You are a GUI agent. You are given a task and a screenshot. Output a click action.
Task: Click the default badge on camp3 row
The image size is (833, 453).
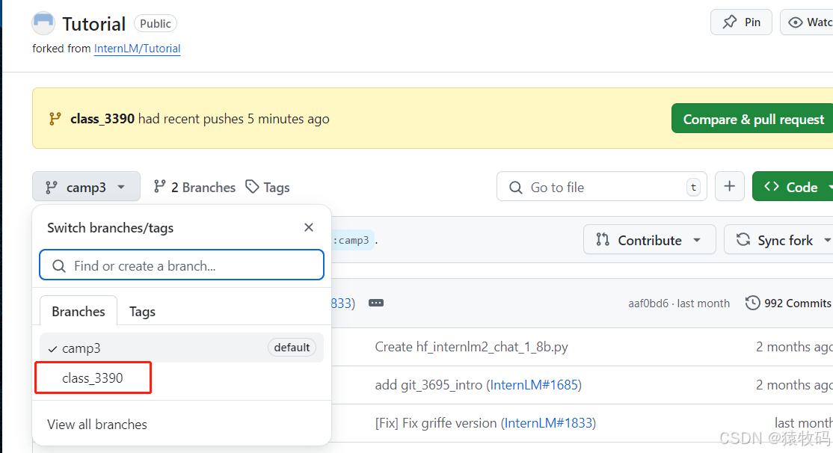[292, 348]
